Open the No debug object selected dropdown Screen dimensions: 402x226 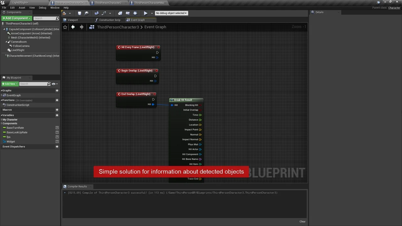point(171,13)
